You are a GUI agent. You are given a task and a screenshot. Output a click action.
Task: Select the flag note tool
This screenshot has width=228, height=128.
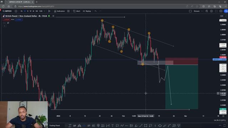click(150, 126)
